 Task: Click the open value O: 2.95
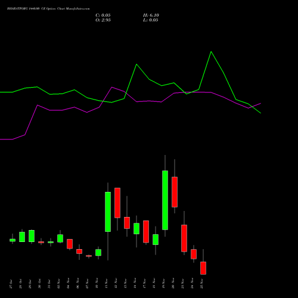(x=103, y=20)
